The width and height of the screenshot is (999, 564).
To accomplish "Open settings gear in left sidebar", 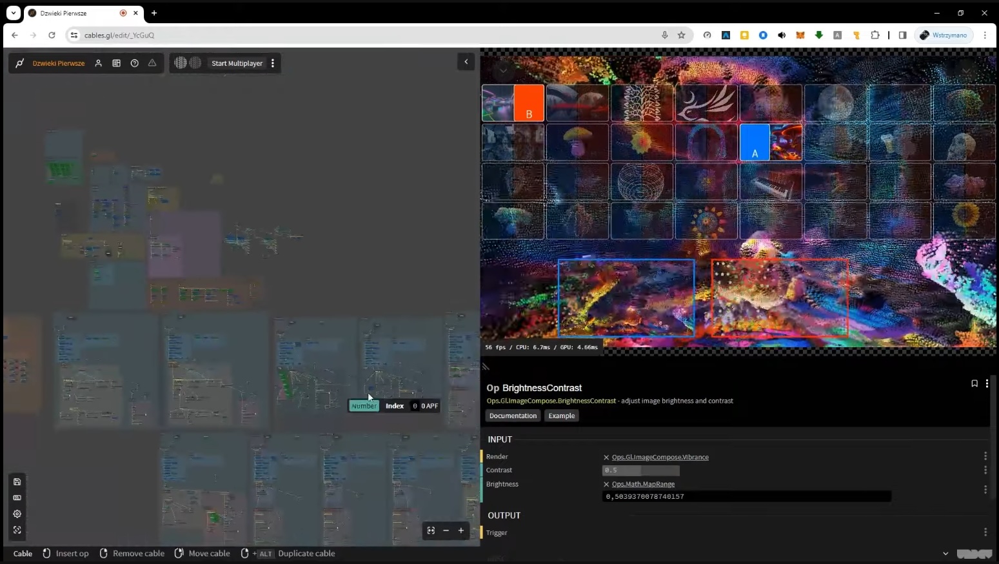I will point(17,514).
